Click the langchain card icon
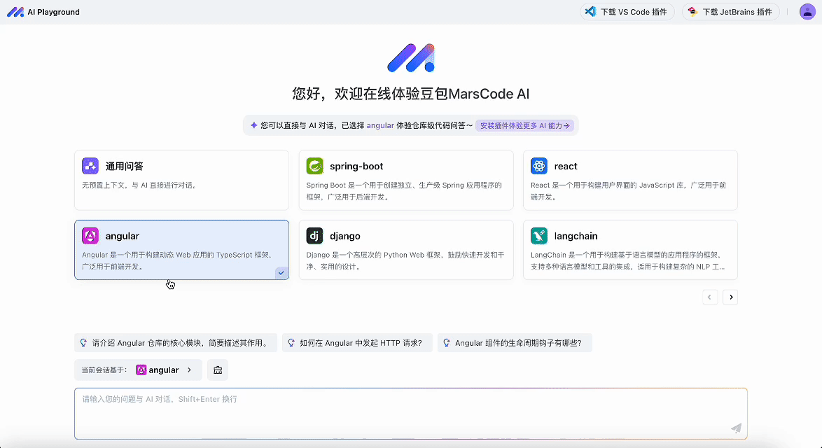This screenshot has height=448, width=822. click(539, 236)
